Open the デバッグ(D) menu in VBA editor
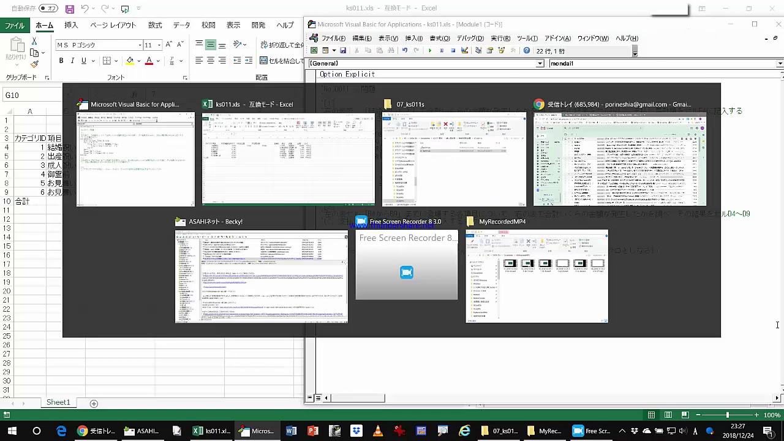 pyautogui.click(x=470, y=39)
